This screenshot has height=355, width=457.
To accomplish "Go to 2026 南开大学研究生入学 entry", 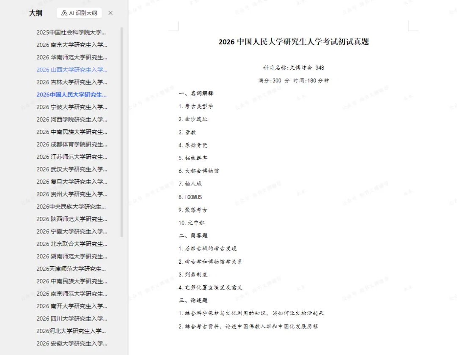I will tap(72, 306).
